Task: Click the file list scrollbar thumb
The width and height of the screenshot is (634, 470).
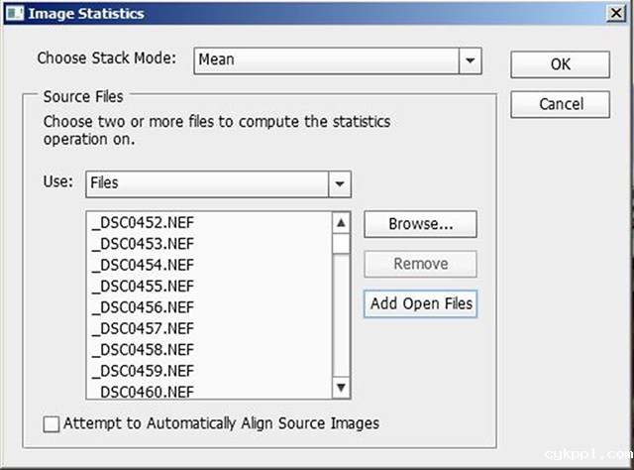Action: (341, 244)
